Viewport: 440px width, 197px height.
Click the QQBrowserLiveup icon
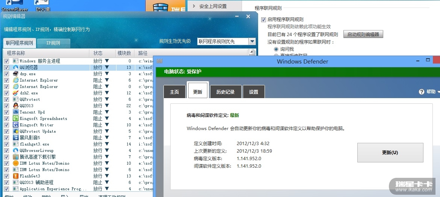tap(15, 150)
